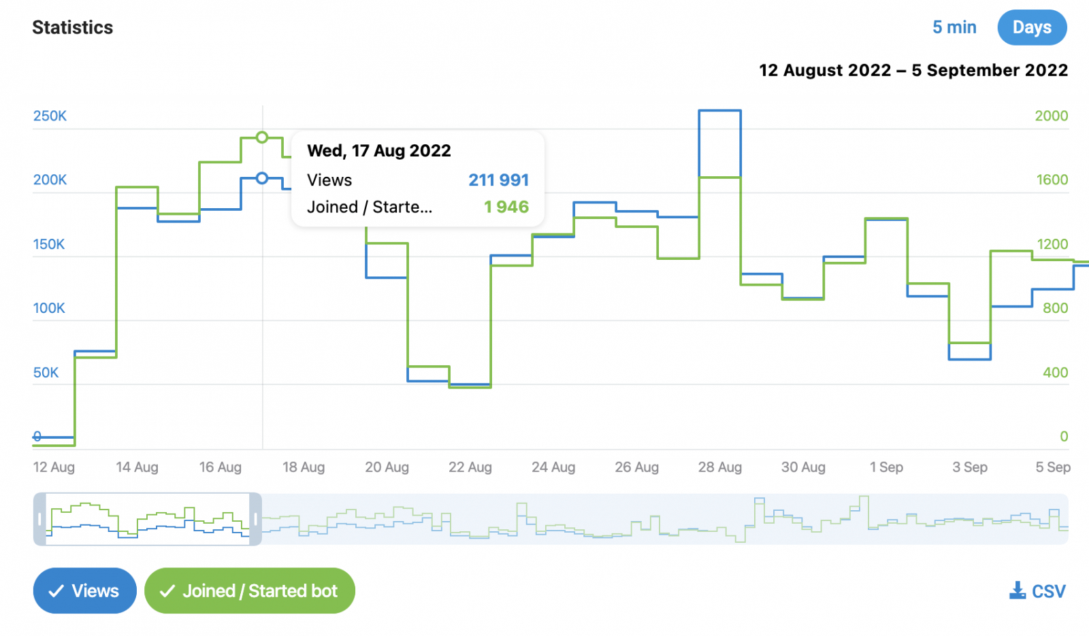Click the date range heading 12 August 2022 – 5 September 2022
Viewport: 1089px width, 636px height.
pos(913,70)
